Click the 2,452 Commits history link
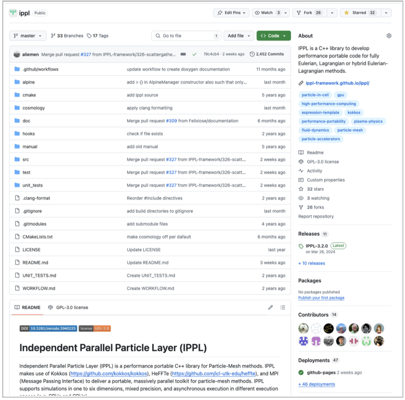 [267, 54]
